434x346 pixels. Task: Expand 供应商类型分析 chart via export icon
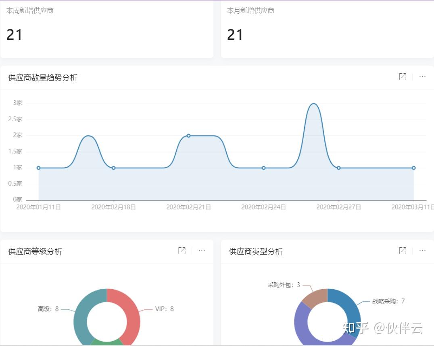pos(403,251)
